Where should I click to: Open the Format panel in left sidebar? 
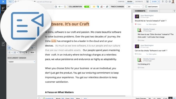click(3, 9)
